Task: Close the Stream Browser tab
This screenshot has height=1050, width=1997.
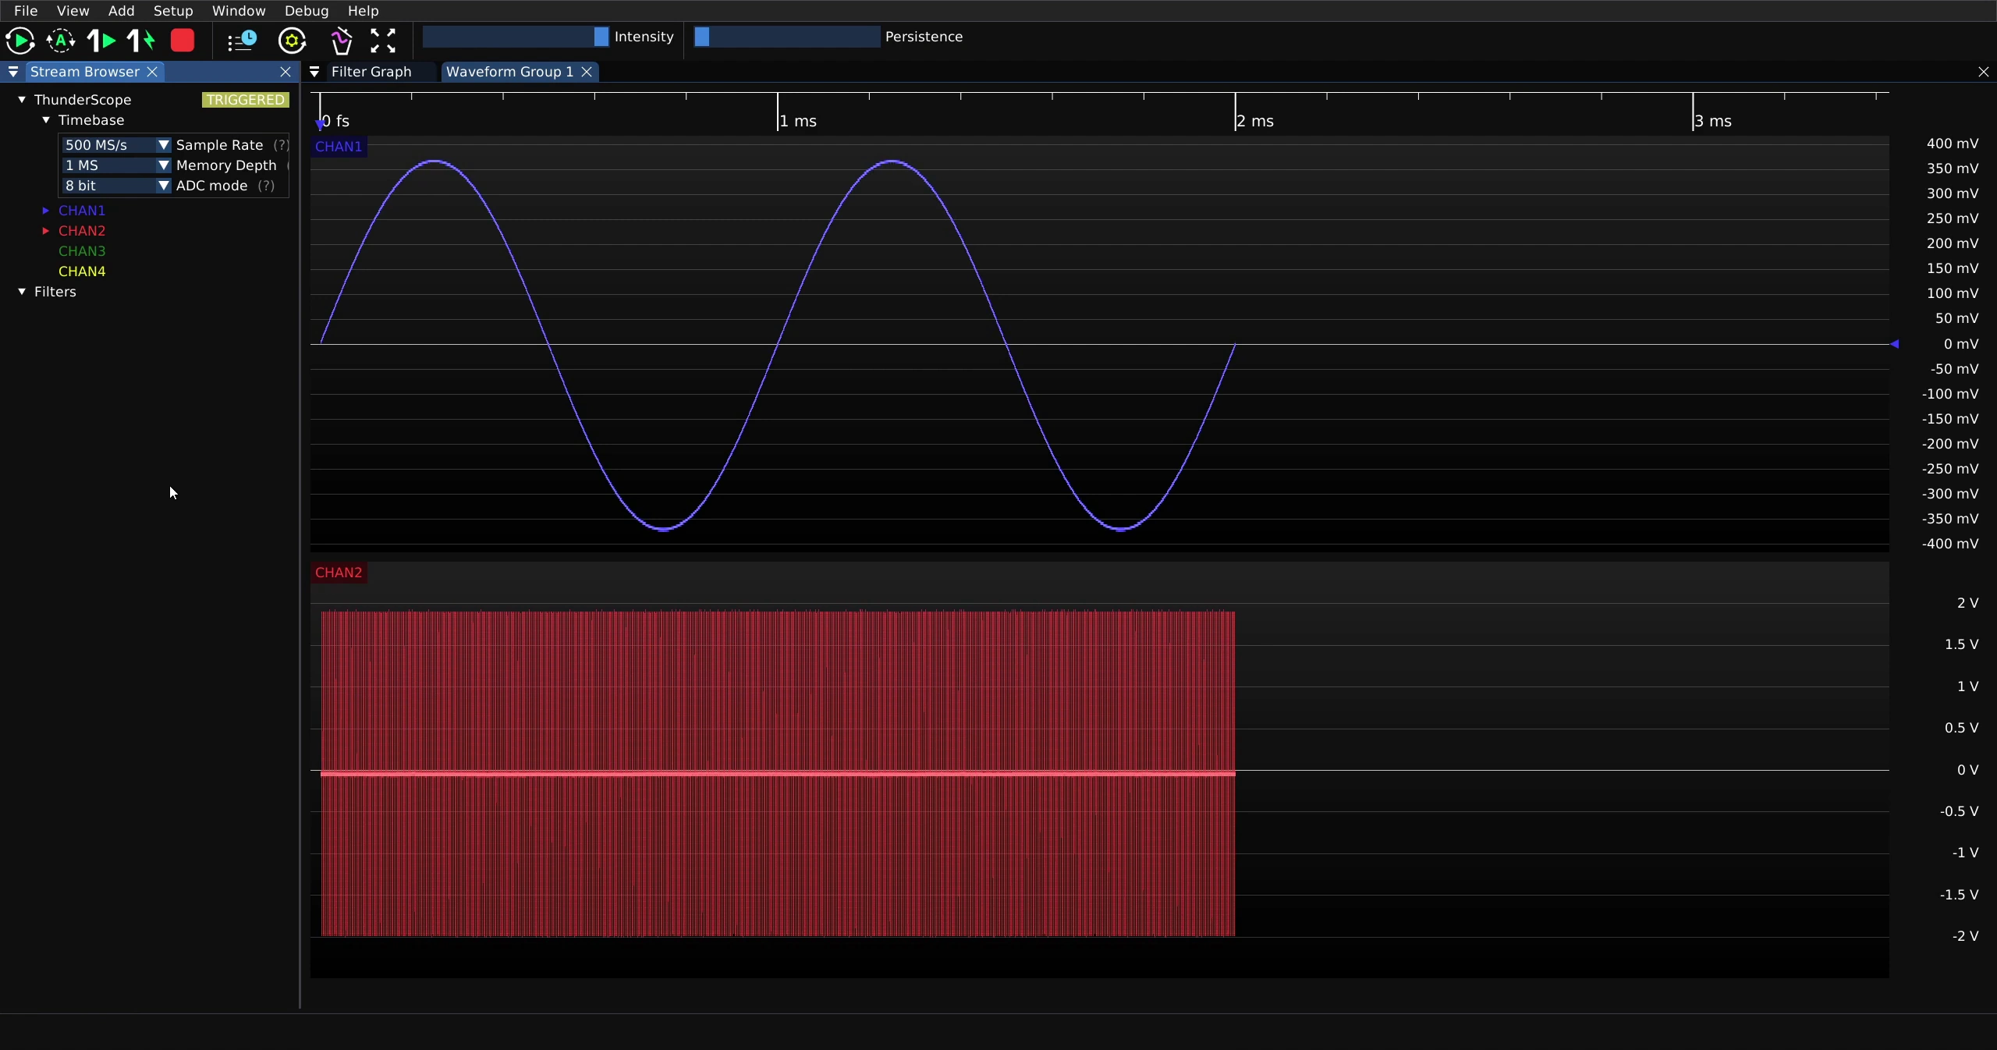Action: (153, 72)
